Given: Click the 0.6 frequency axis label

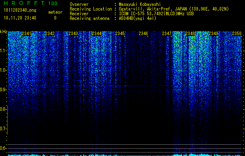Looking at the screenshot, I should [x=3, y=148].
